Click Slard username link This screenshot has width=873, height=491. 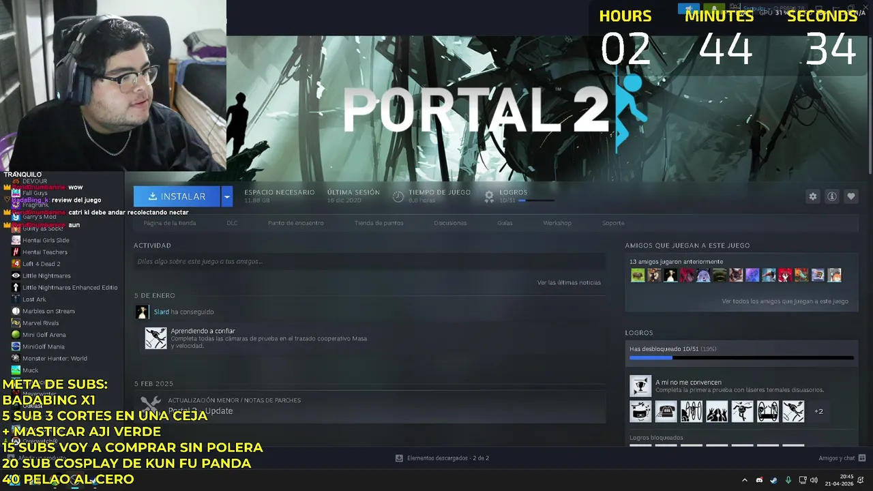(161, 312)
